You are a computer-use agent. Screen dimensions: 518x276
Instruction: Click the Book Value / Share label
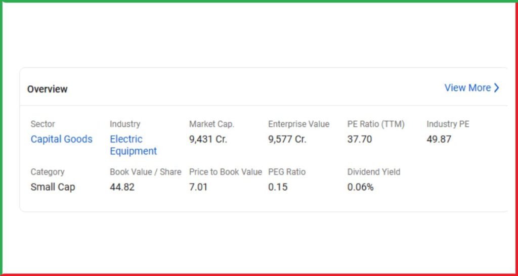point(145,172)
